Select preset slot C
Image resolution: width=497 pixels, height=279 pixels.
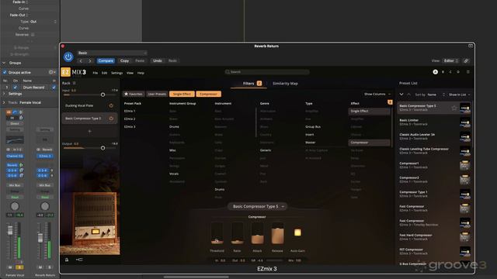(450, 72)
